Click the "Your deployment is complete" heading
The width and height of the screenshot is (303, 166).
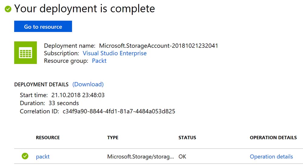[85, 9]
